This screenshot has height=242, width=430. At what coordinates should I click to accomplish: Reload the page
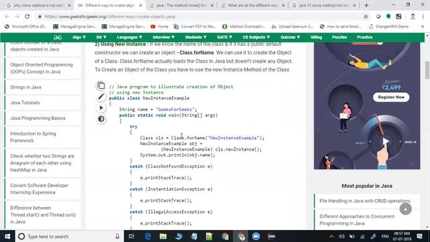(27, 16)
